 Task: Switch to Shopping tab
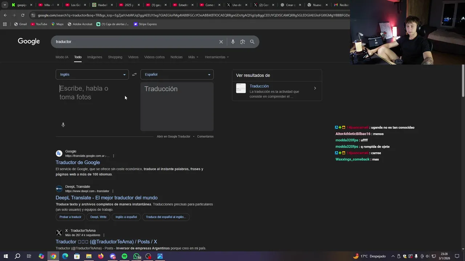(115, 57)
